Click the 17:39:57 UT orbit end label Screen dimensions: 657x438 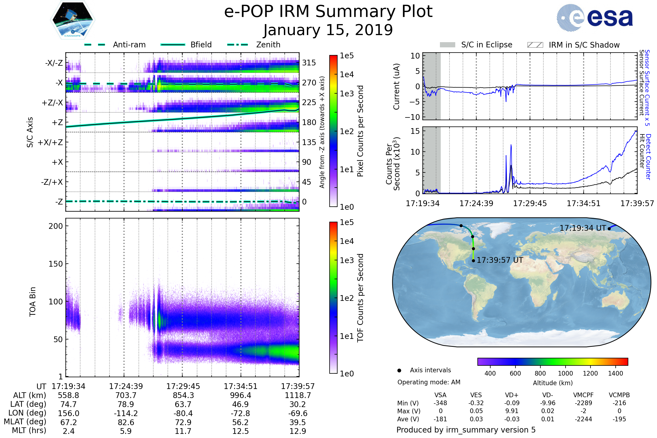click(500, 260)
